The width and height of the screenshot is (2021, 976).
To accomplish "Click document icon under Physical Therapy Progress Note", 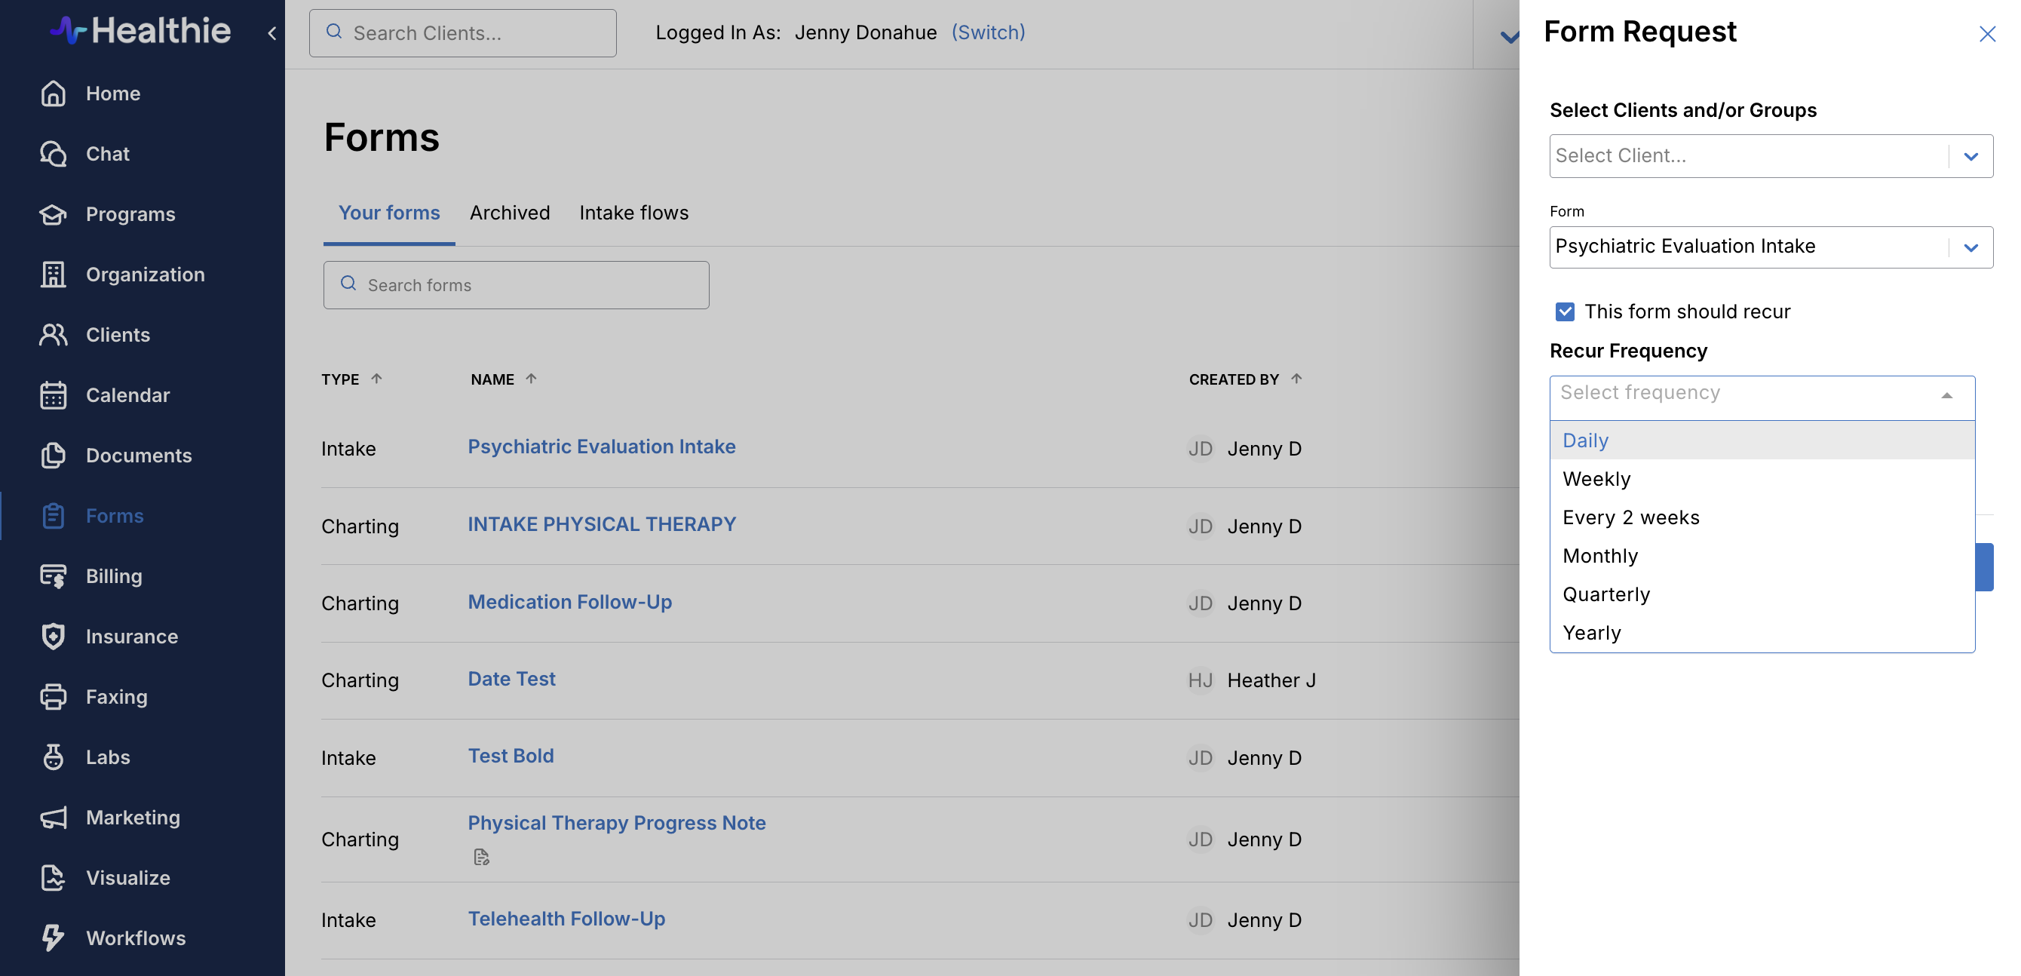I will [481, 857].
